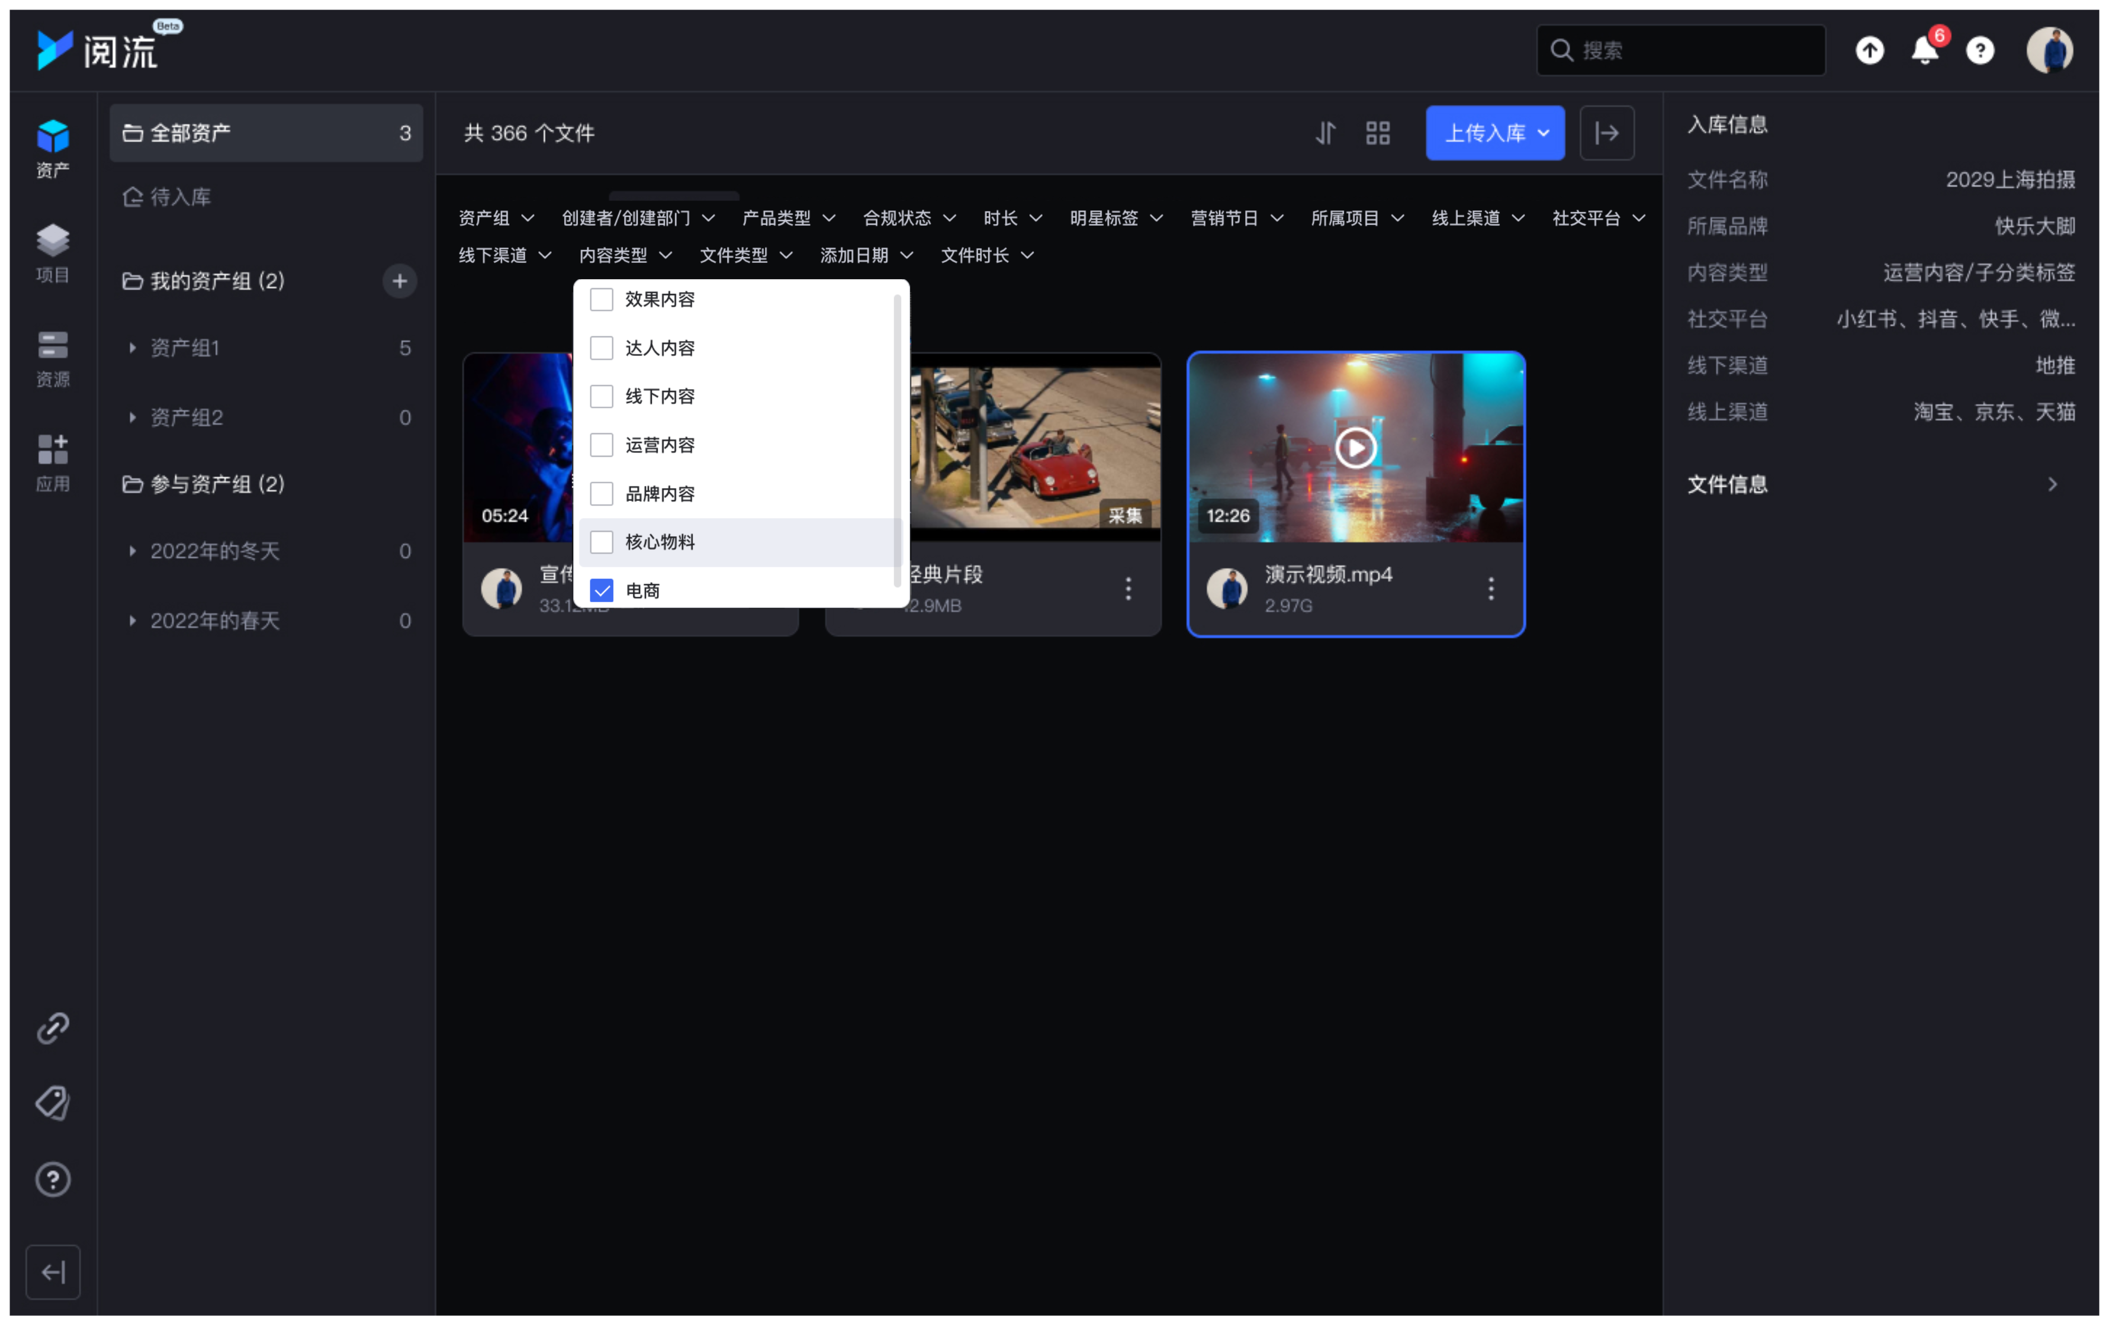Open the help question icon in header
The height and width of the screenshot is (1325, 2109).
tap(1980, 50)
